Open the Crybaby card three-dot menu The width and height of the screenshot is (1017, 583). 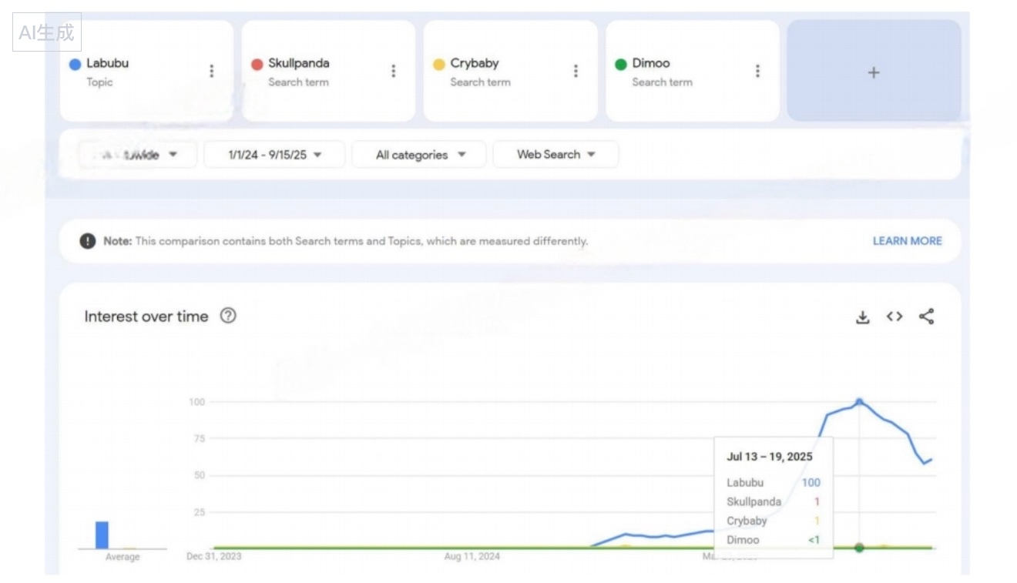(575, 71)
